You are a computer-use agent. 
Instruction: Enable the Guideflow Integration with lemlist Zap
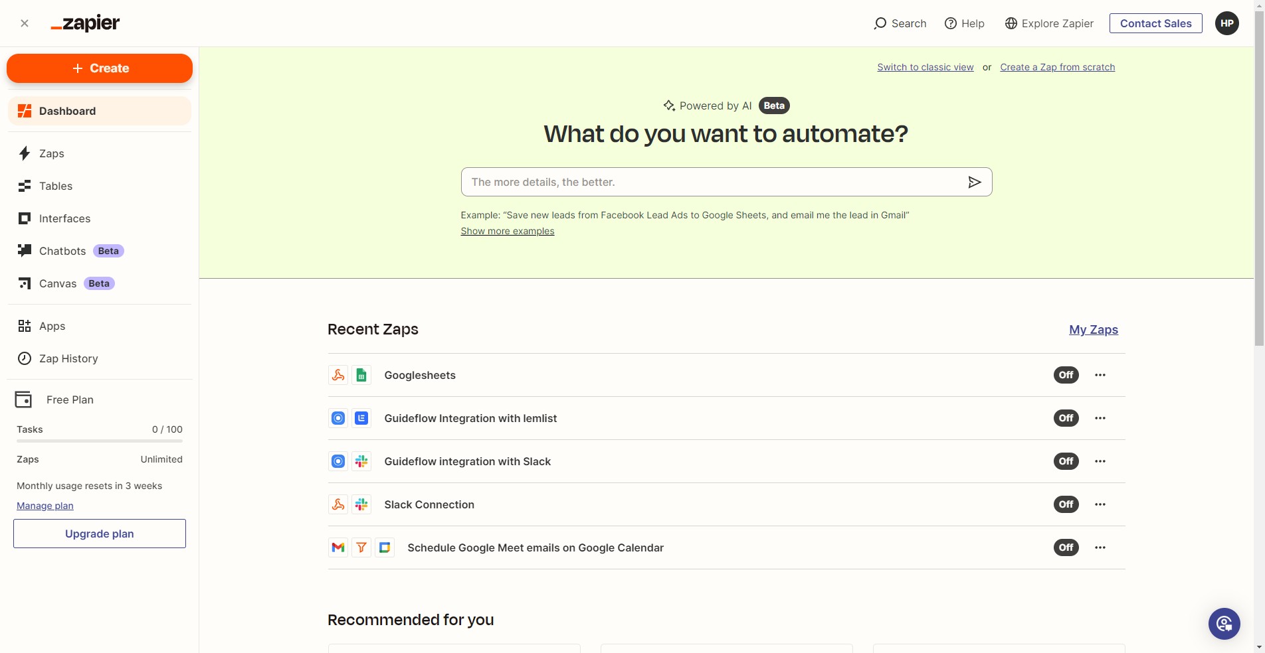point(1066,418)
